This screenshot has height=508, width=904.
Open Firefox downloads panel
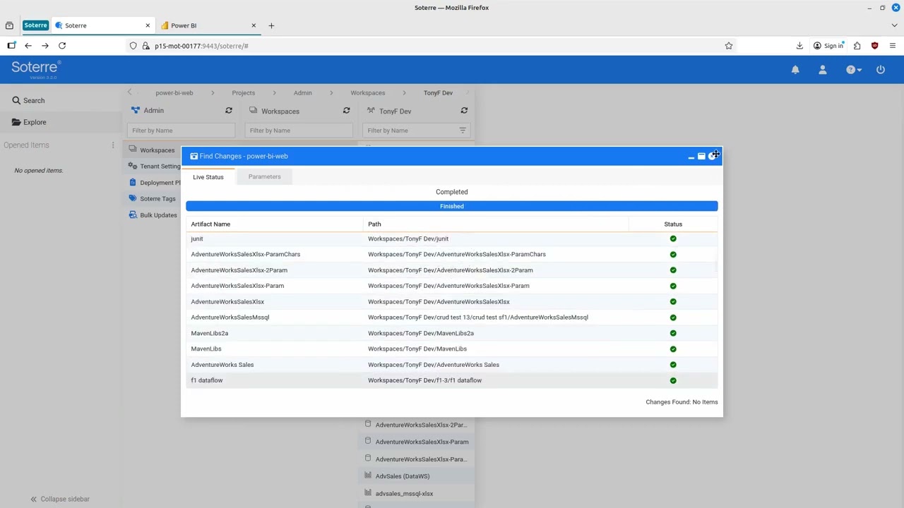coord(799,46)
